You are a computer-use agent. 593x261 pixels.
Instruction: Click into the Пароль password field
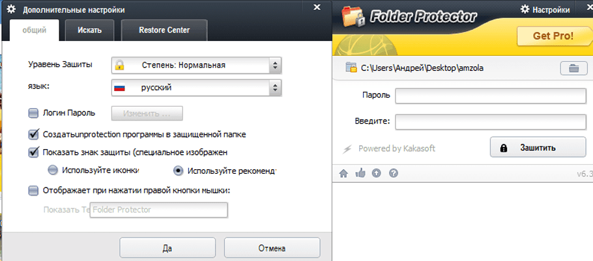[491, 96]
